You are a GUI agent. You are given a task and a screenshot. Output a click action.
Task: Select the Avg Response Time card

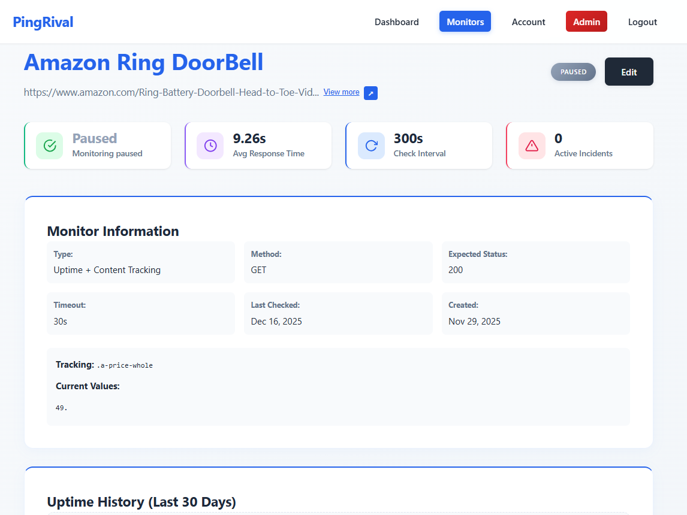(x=258, y=146)
